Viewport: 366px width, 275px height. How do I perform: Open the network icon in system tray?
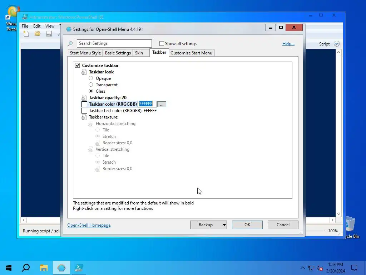(311, 268)
